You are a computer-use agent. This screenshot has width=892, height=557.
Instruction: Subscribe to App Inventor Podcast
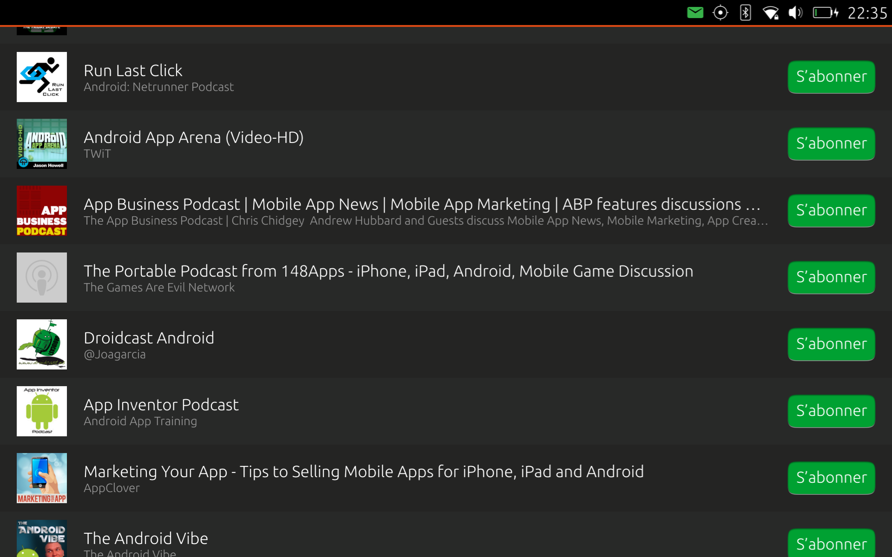831,411
